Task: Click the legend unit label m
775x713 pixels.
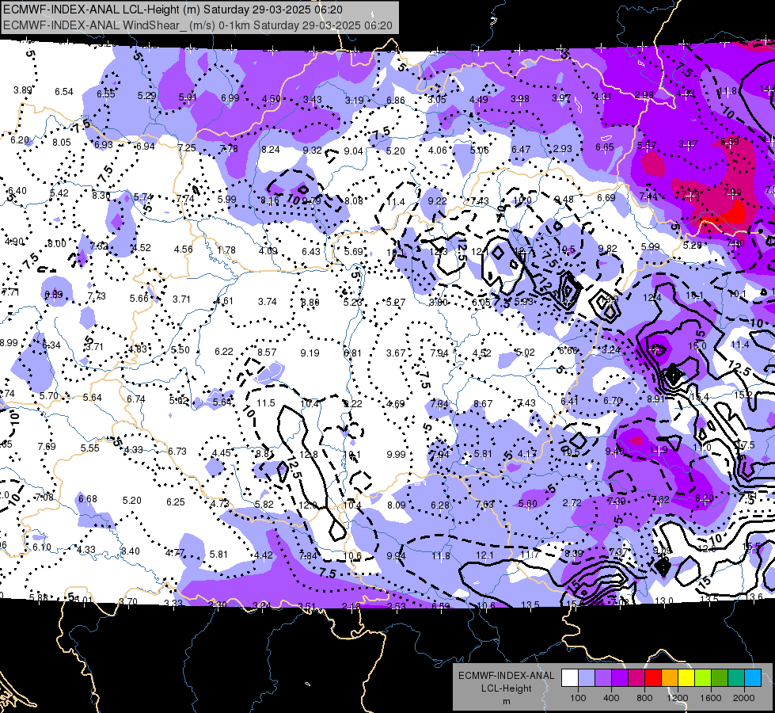Action: tap(506, 702)
